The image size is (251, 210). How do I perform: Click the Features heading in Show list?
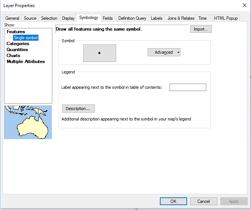(16, 32)
